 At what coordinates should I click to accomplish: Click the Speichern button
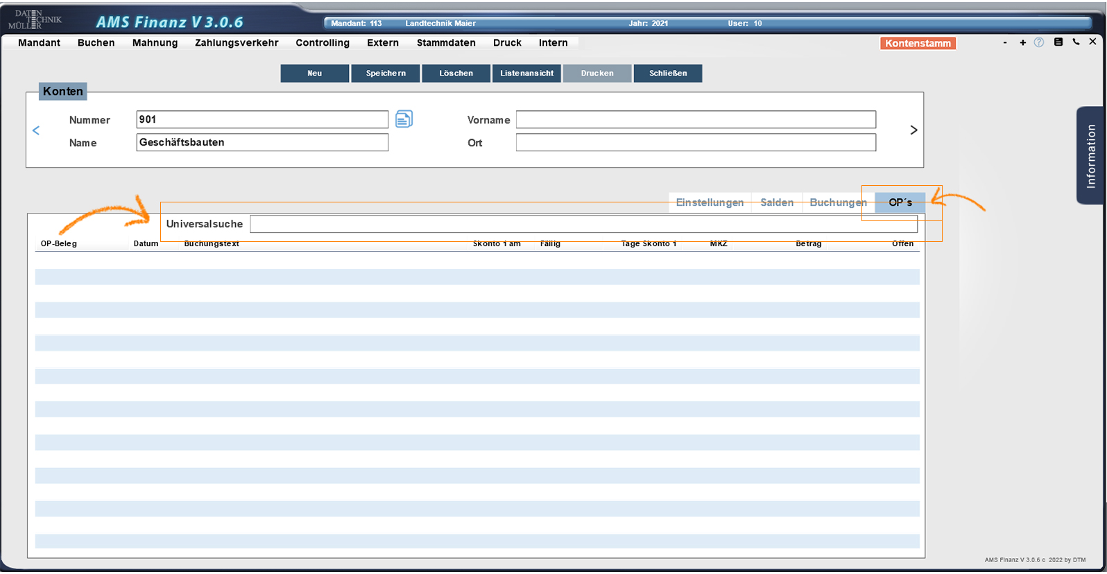(386, 73)
